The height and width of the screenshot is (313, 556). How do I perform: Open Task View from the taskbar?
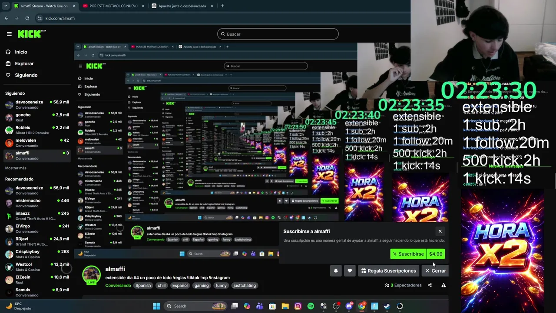click(x=235, y=306)
